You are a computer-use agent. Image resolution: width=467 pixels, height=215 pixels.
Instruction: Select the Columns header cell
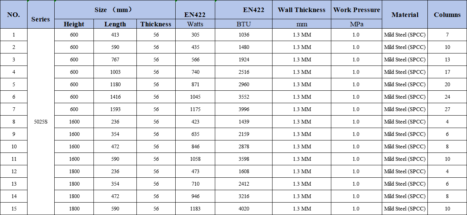coord(447,15)
